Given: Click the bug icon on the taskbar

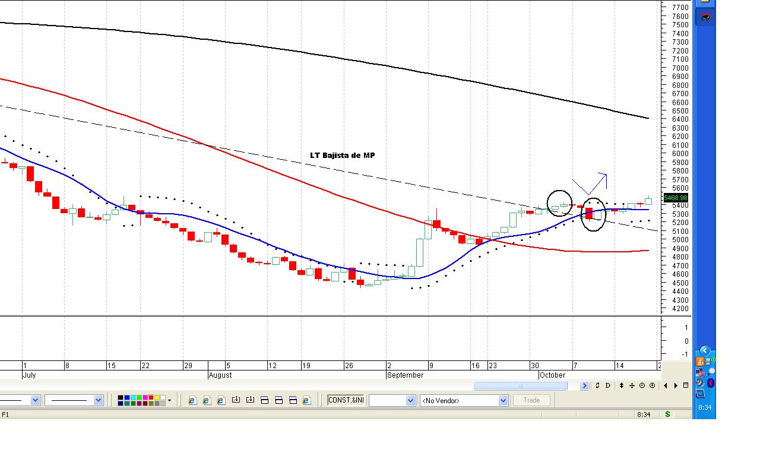Looking at the screenshot, I should tap(705, 17).
